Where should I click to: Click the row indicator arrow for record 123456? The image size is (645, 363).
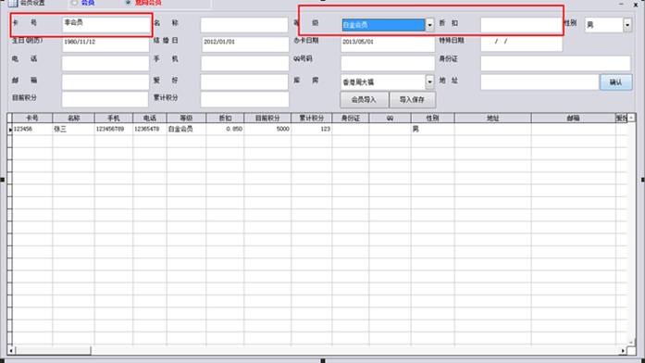10,130
